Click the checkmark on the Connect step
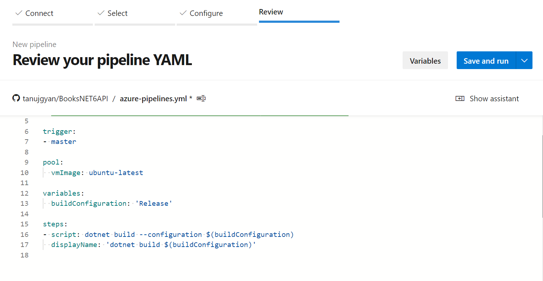The width and height of the screenshot is (543, 281). pos(18,13)
